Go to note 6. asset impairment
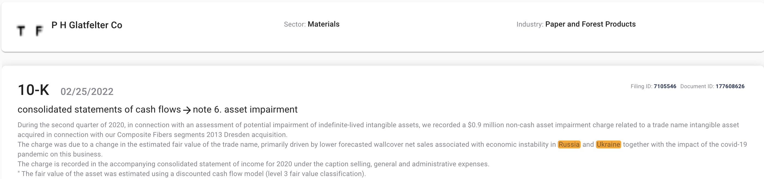Viewport: 764px width, 179px height. [x=245, y=110]
